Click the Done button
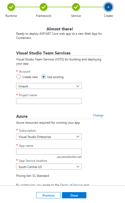 click(x=74, y=195)
